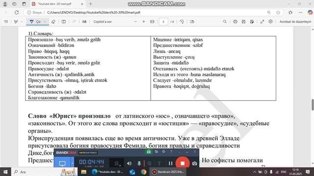Click the page number field showing 3
The height and width of the screenshot is (176, 314).
point(163,22)
